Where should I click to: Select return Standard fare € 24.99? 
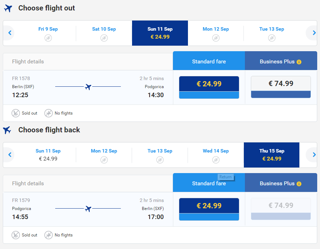coord(209,209)
